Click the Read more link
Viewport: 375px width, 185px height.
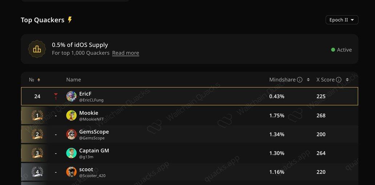125,53
